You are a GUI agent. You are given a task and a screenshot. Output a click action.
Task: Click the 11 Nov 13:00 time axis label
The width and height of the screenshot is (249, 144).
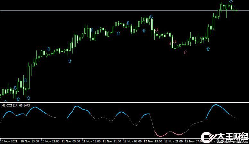[x=91, y=141]
